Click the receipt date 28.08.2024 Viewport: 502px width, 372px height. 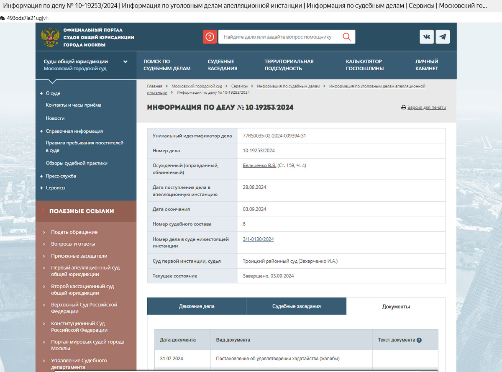point(254,187)
